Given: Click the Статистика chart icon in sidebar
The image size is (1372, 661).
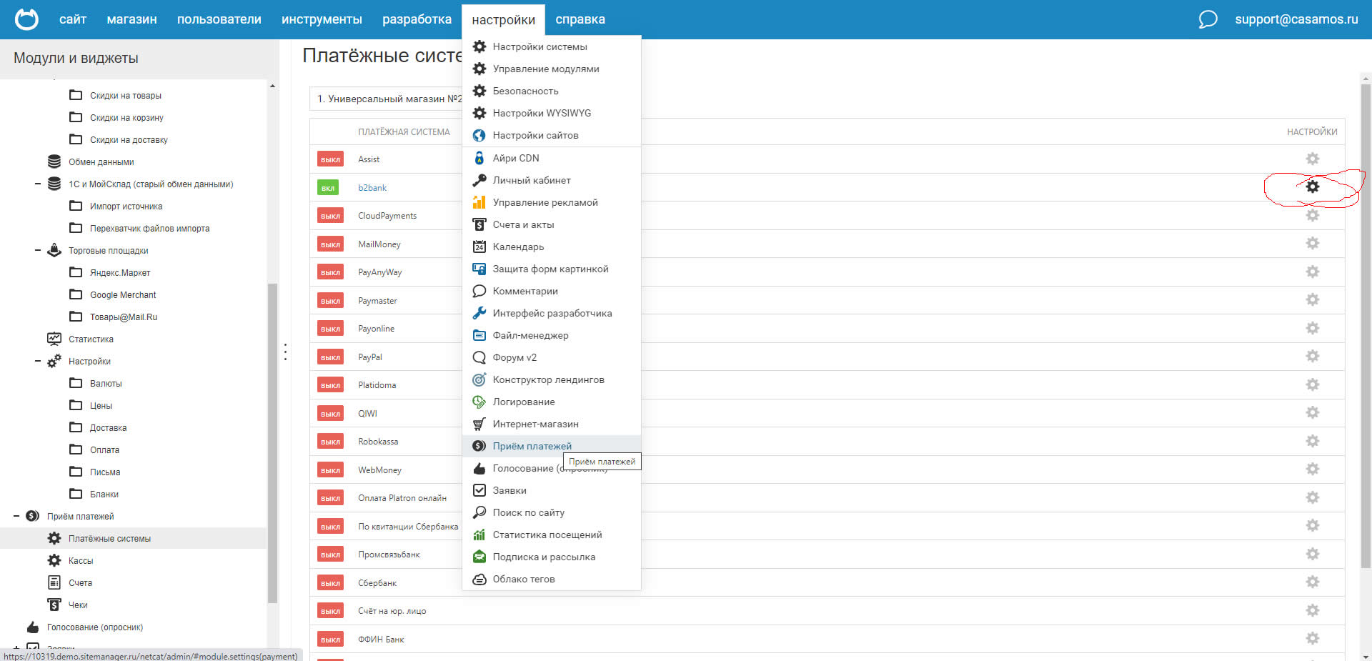Looking at the screenshot, I should click(54, 339).
